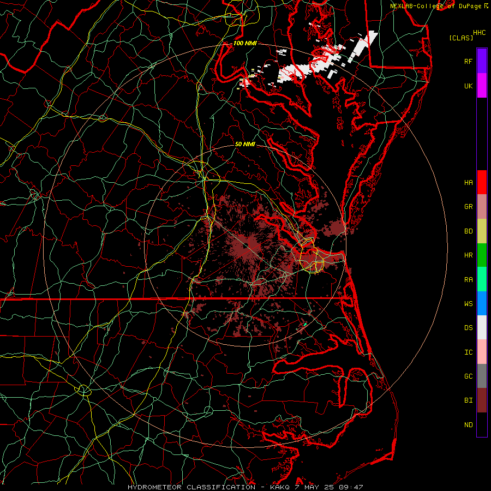Click the HR green legend color swatch
The image size is (491, 491).
(x=482, y=255)
